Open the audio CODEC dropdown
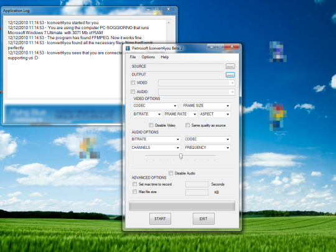Viewport: 336px width, 252px height. pos(207,139)
